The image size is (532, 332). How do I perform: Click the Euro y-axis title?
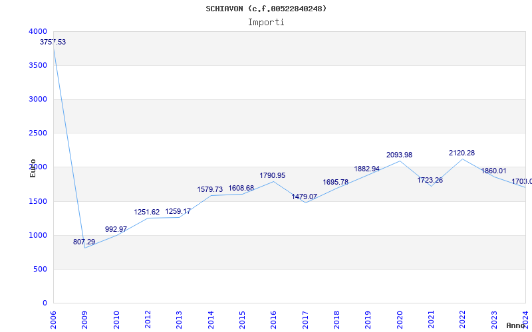click(33, 168)
